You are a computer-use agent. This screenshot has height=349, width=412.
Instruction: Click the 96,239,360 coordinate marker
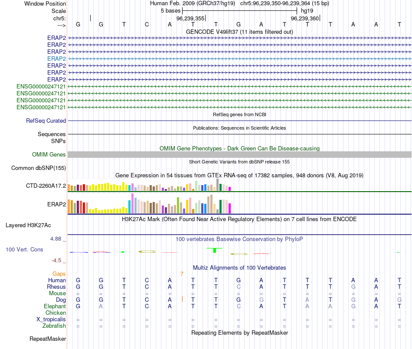pyautogui.click(x=305, y=18)
